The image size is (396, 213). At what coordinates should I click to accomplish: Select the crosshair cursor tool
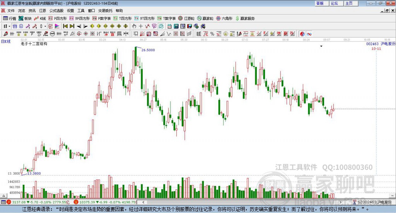click(x=141, y=26)
